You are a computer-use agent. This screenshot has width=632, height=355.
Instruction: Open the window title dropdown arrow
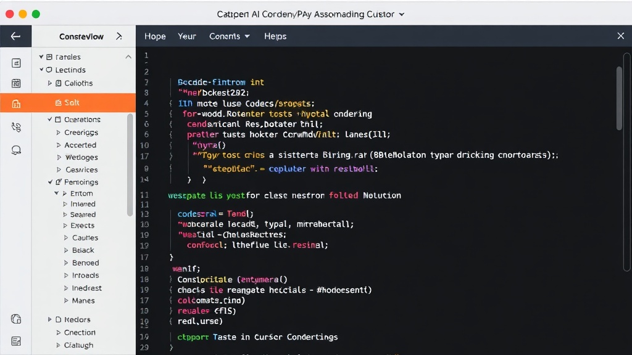click(401, 15)
